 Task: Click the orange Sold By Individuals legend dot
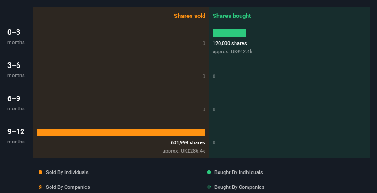coord(40,172)
